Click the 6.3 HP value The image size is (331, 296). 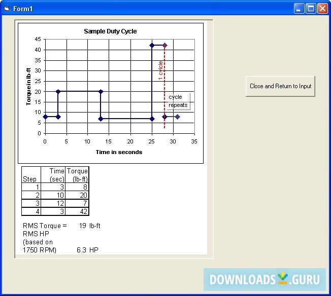pyautogui.click(x=87, y=250)
